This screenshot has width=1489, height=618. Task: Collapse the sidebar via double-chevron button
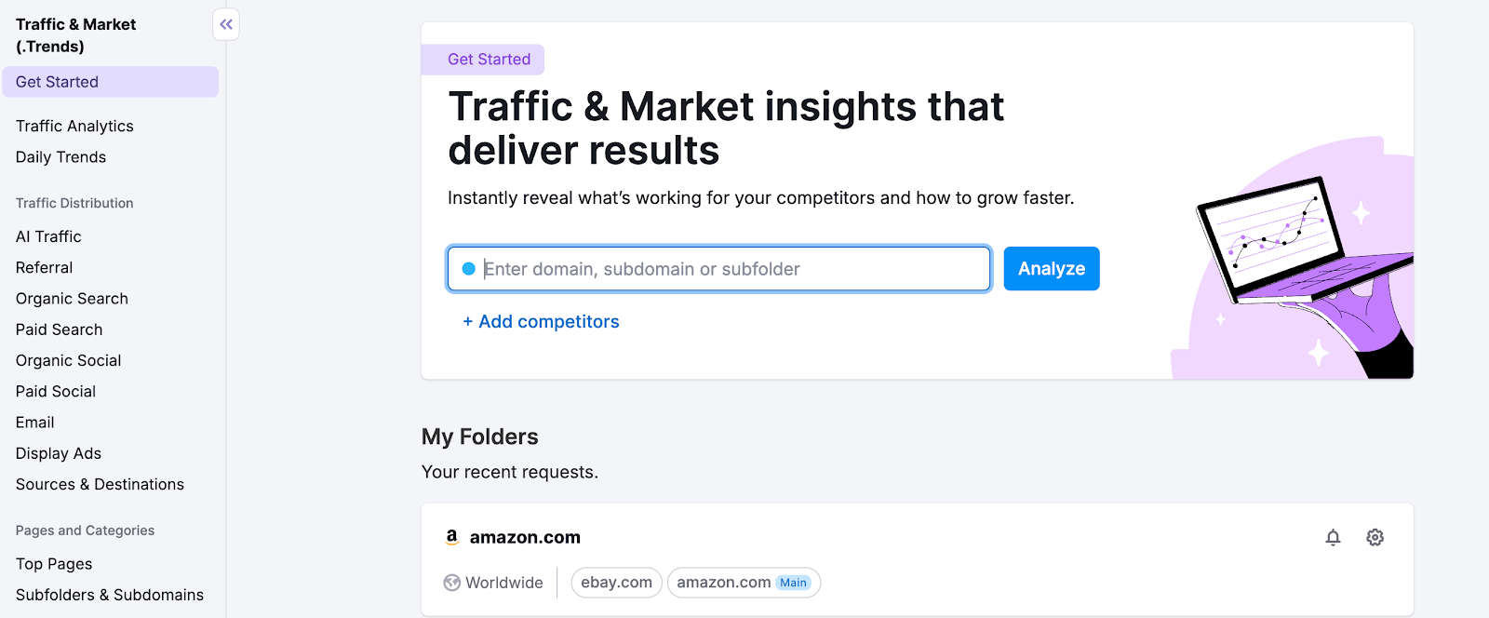click(225, 24)
